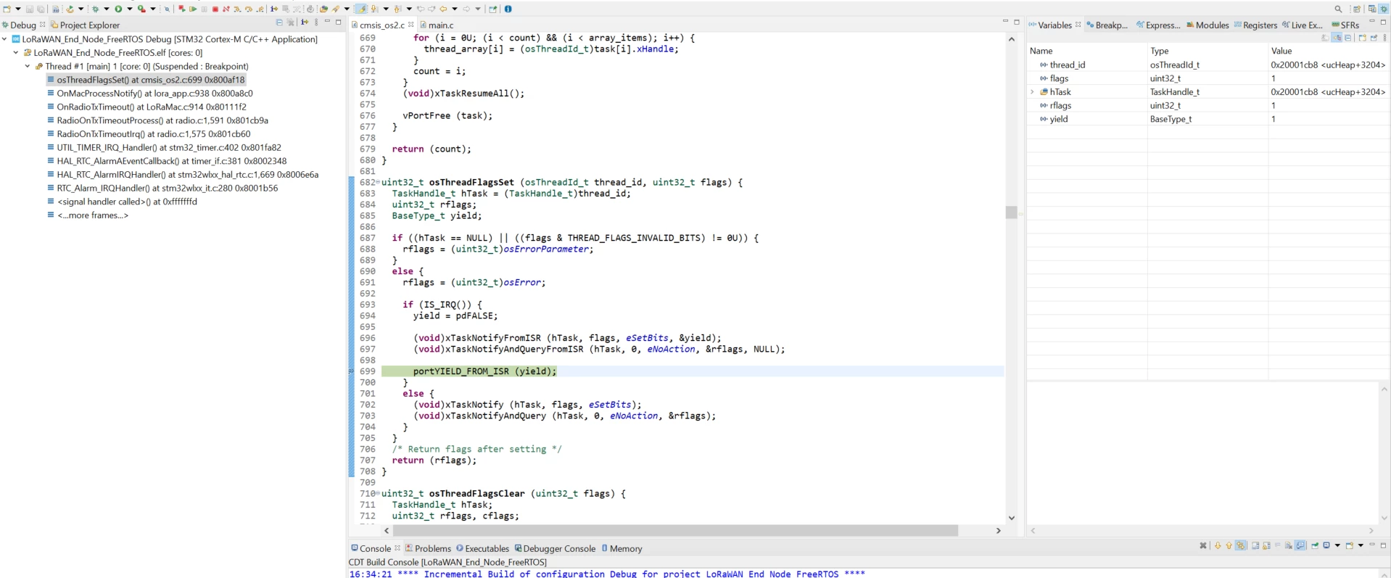
Task: Click the Run launch icon in the toolbar
Action: [118, 9]
